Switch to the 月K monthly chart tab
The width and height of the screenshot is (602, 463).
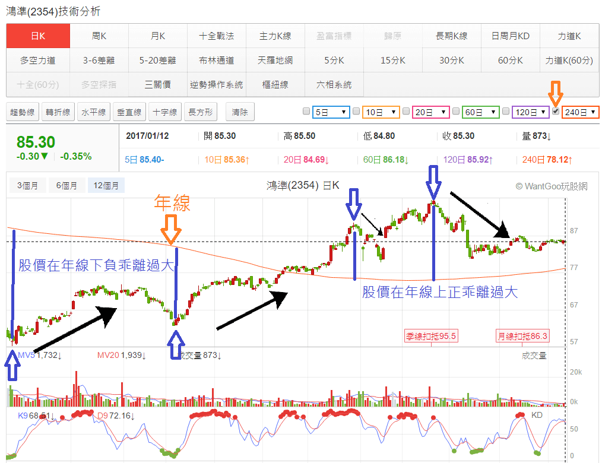pyautogui.click(x=158, y=36)
